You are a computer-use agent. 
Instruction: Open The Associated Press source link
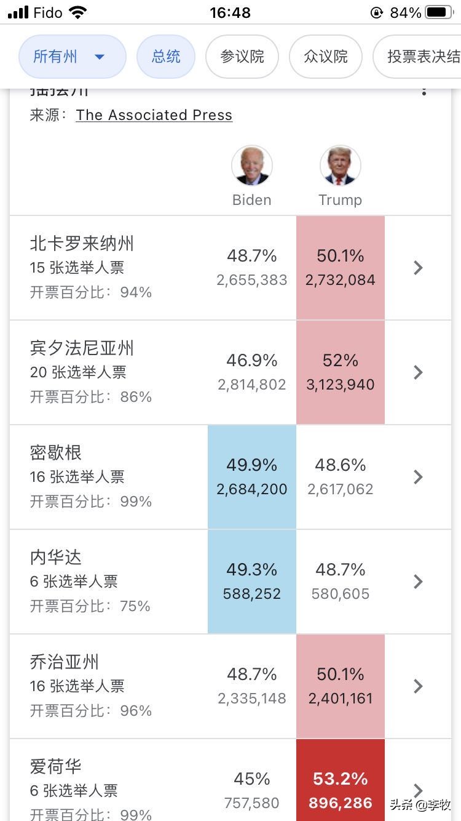[154, 115]
